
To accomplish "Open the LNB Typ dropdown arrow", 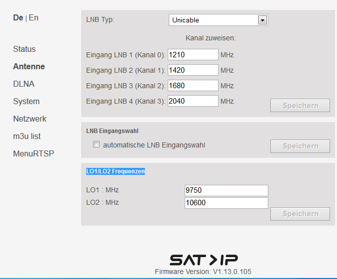I will pos(263,20).
